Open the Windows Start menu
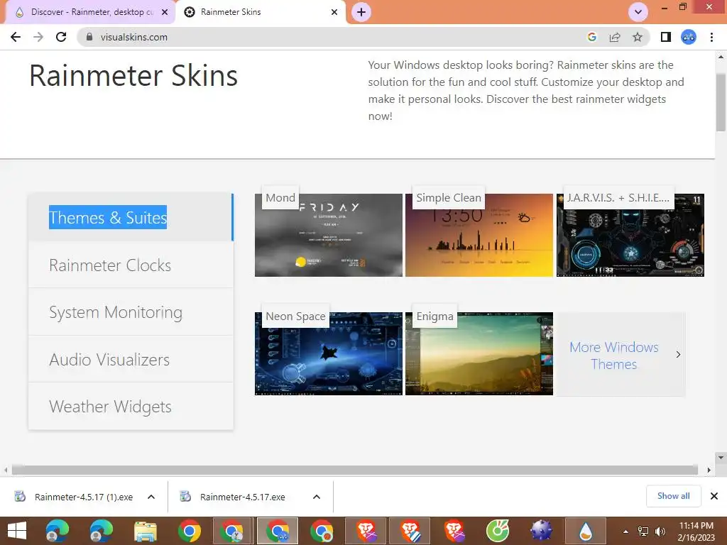 17,531
